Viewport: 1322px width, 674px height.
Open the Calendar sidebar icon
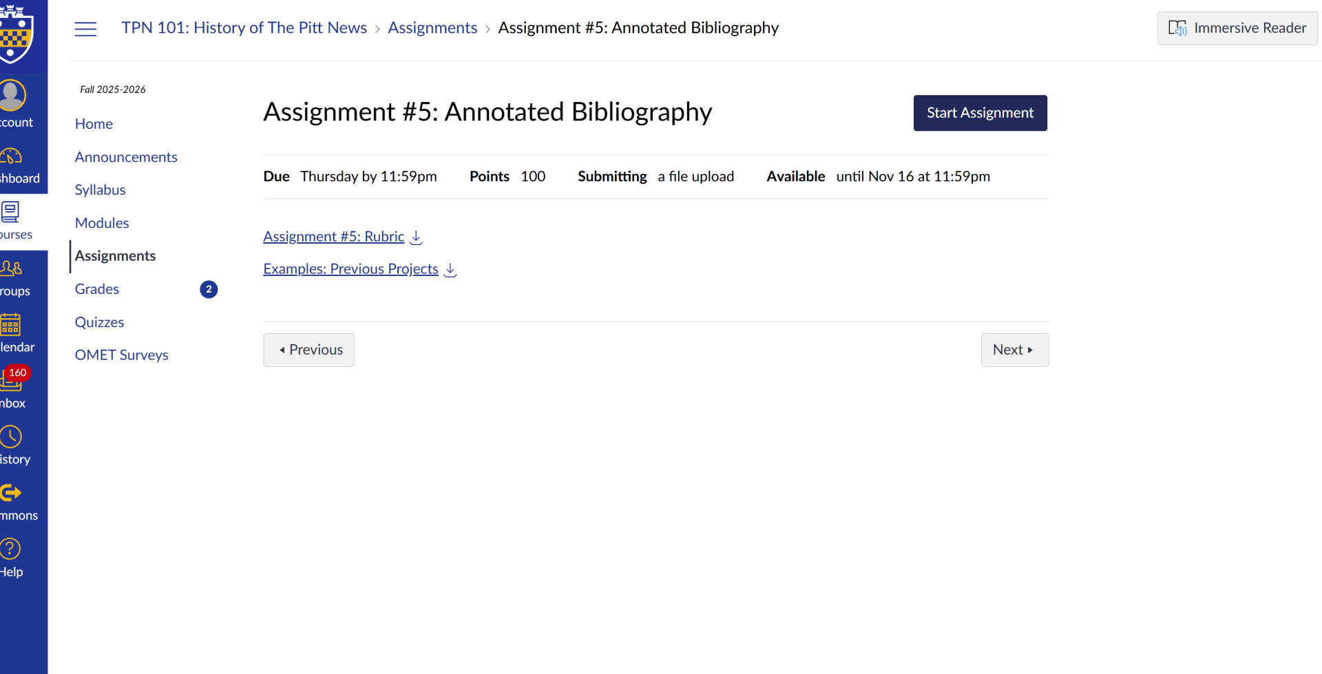(x=11, y=325)
